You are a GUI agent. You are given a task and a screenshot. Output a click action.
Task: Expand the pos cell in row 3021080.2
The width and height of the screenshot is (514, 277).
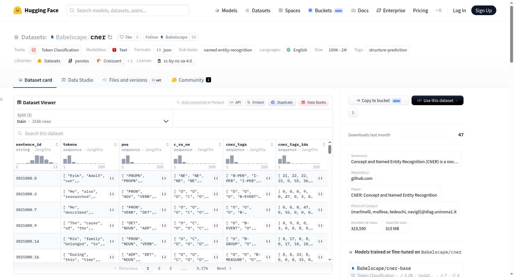(x=164, y=194)
